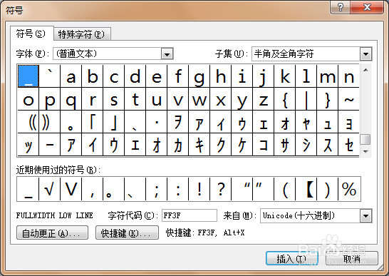Select the halfwidth ideographic full stop 。

[x=71, y=122]
